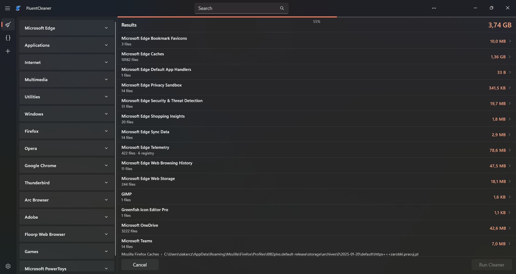The image size is (516, 274).
Task: Open the curly braces script editor page
Action: coord(8,38)
